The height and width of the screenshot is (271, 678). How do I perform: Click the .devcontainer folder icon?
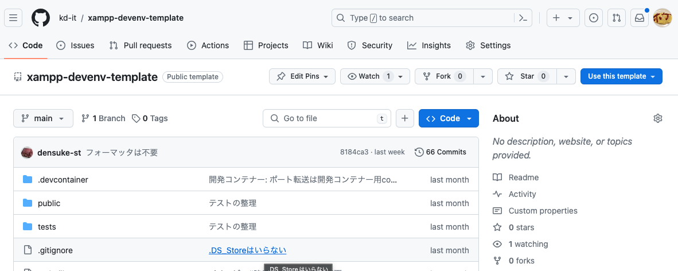[x=28, y=180]
